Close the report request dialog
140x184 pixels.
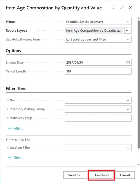pyautogui.click(x=131, y=8)
